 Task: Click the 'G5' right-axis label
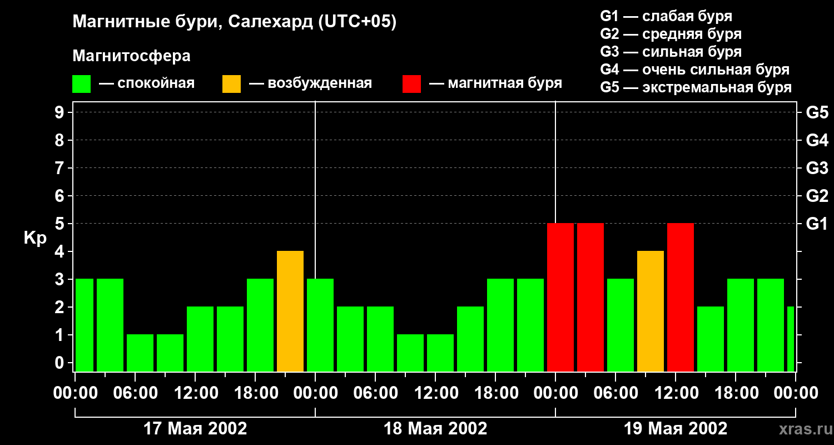817,112
